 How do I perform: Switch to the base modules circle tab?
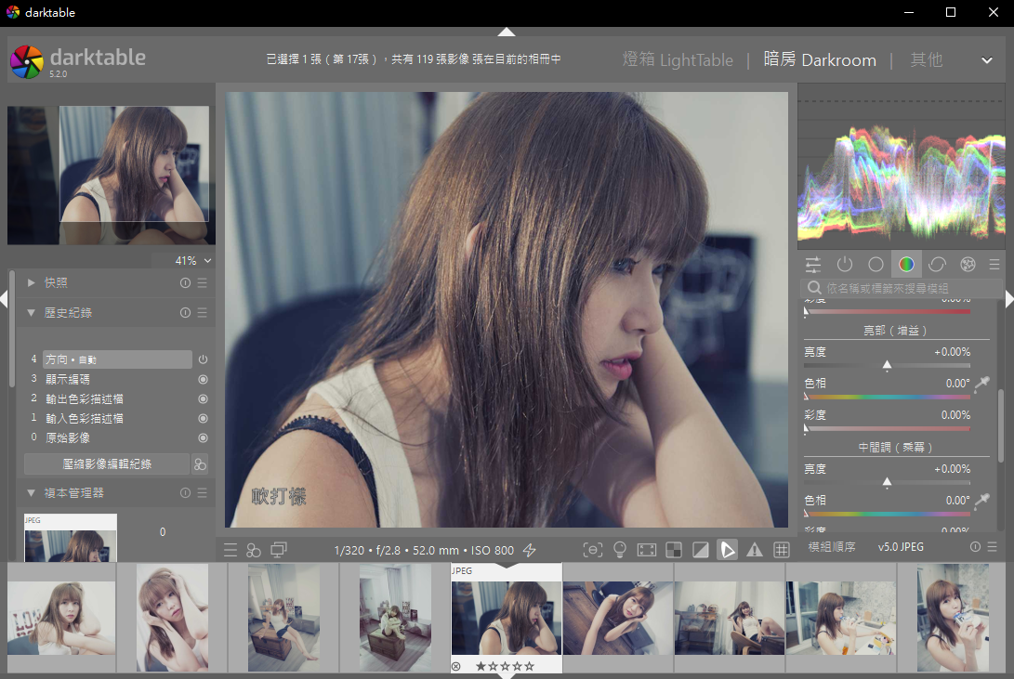tap(876, 264)
